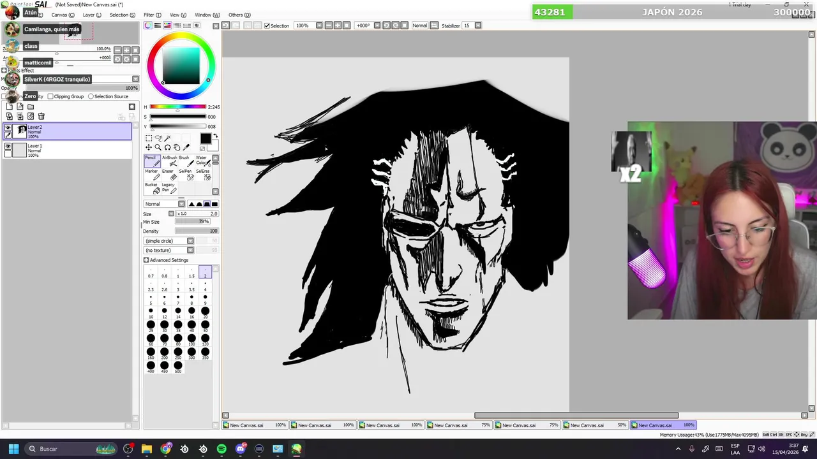Select the flattest brush edge shape
The width and height of the screenshot is (817, 459).
click(x=214, y=204)
